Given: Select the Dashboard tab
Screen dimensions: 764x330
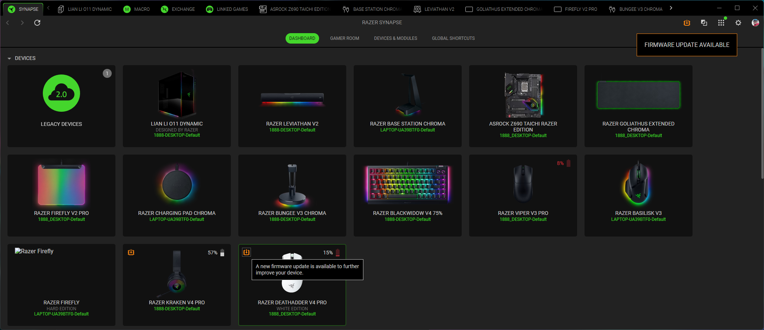Looking at the screenshot, I should (302, 38).
